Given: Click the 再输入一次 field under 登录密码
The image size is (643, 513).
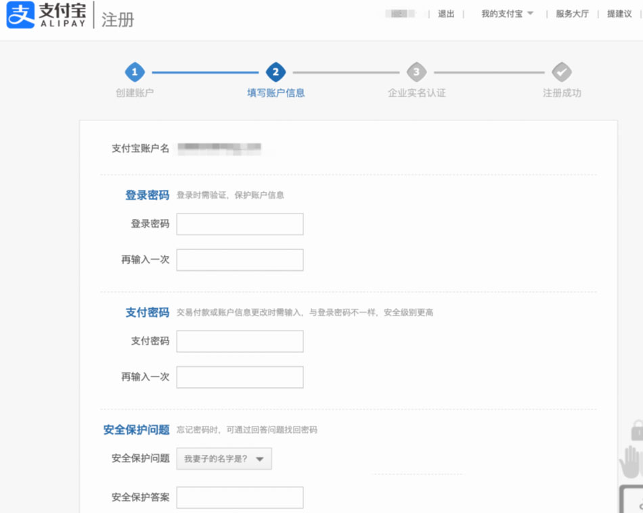Looking at the screenshot, I should click(x=239, y=260).
